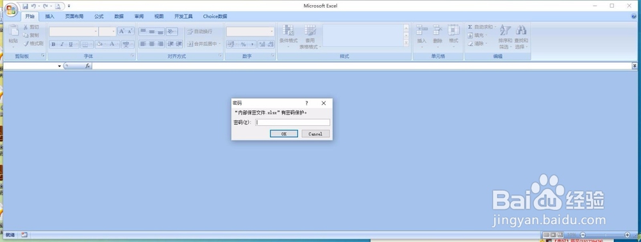Click the comma style icon
This screenshot has width=641, height=242.
pos(252,45)
